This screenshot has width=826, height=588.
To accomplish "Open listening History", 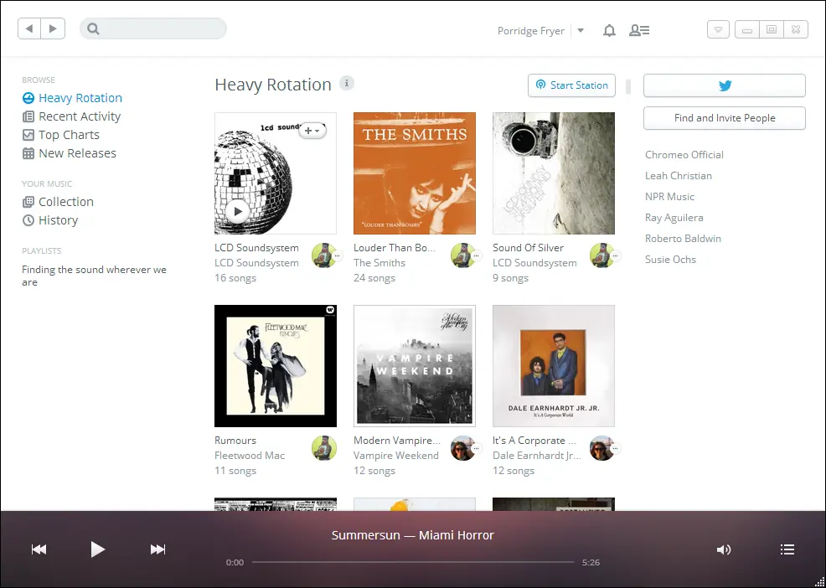I will [50, 220].
